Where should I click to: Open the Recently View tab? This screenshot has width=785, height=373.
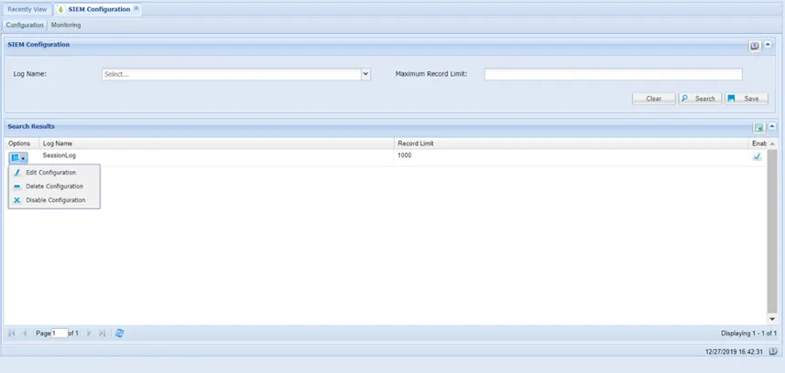click(27, 9)
